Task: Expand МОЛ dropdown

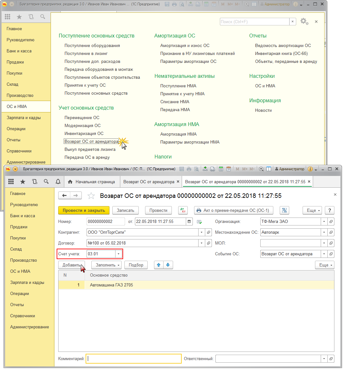Action: 324,243
